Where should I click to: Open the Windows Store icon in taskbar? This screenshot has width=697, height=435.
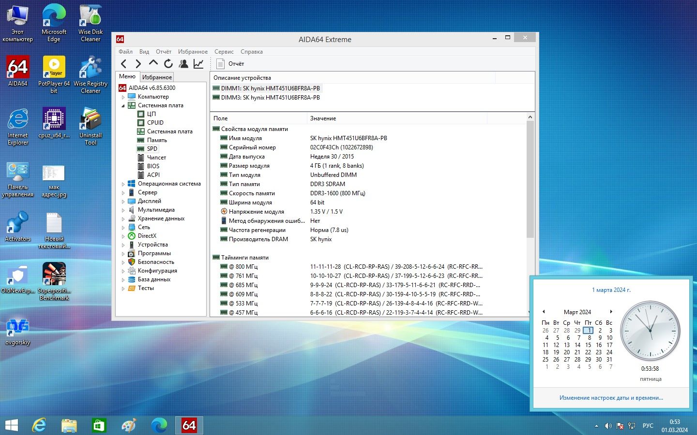point(99,425)
